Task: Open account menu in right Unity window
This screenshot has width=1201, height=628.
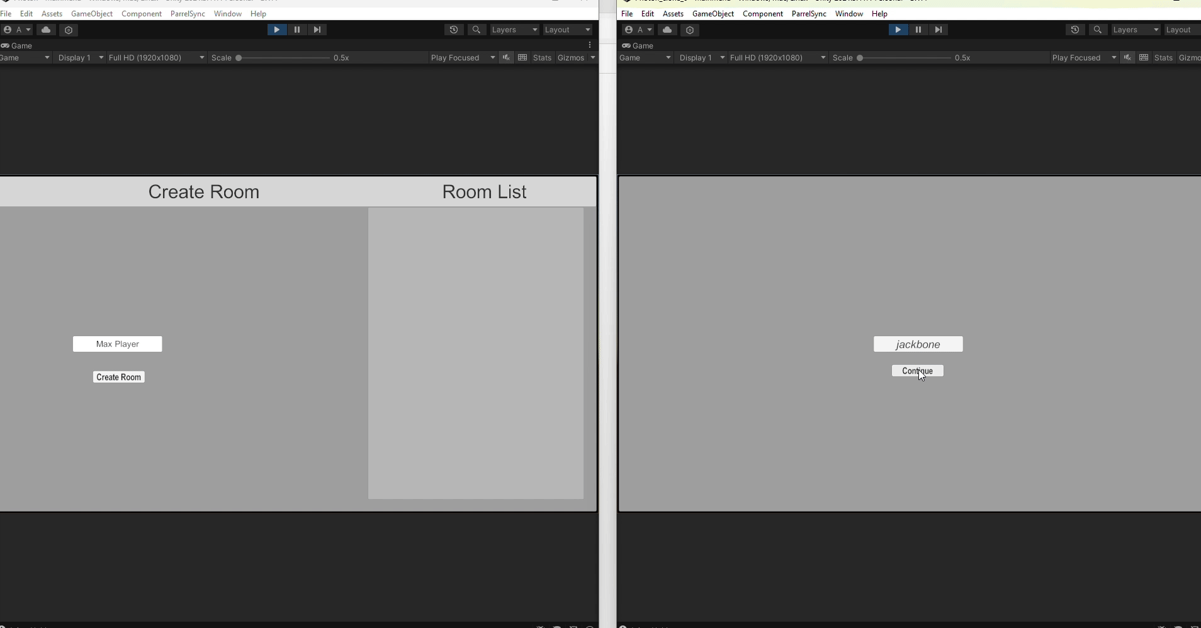Action: pyautogui.click(x=638, y=30)
